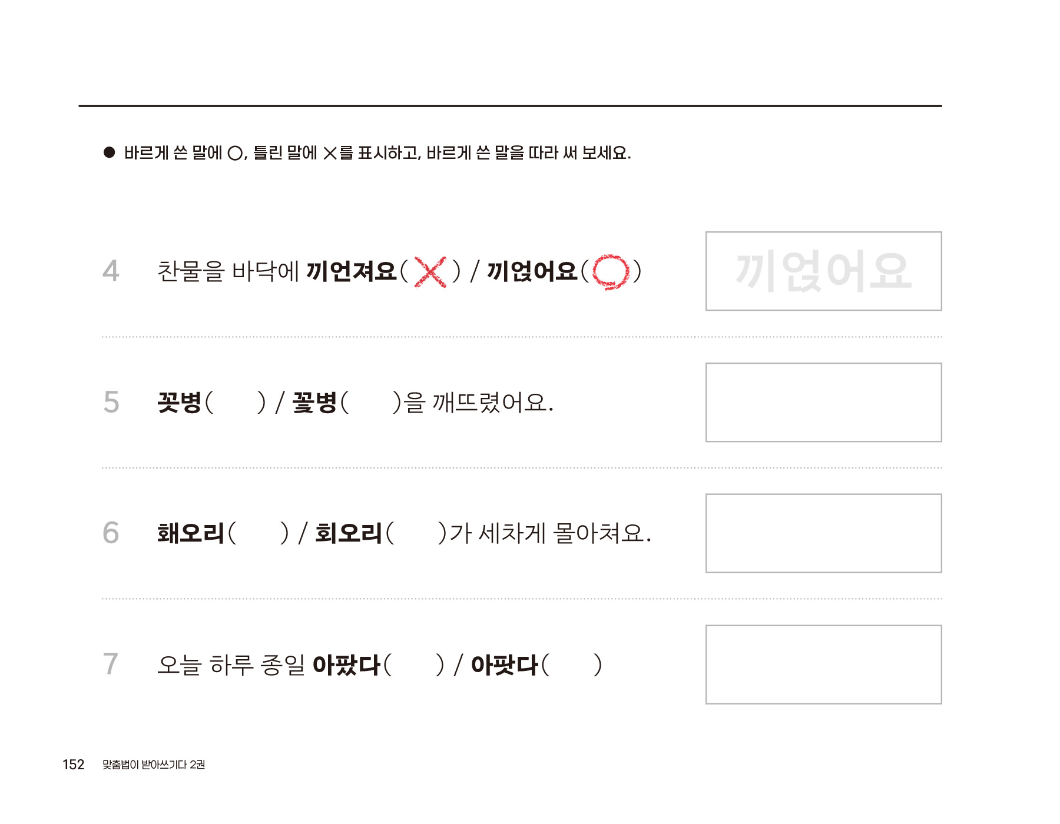Click the bold word 회오리

(349, 533)
